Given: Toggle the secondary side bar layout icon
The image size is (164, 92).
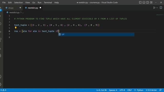Looking at the screenshot, I should 148,2.
